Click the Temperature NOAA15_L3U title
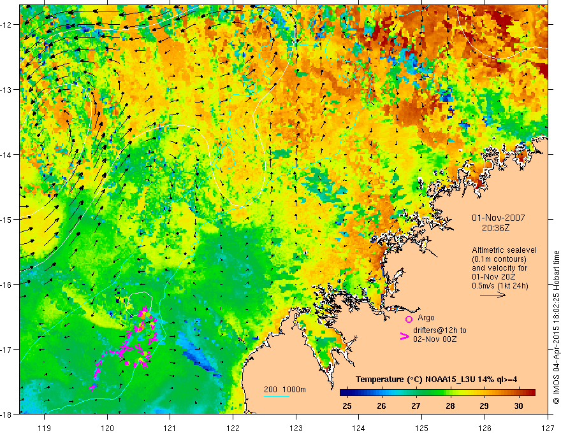The width and height of the screenshot is (561, 433). [436, 380]
